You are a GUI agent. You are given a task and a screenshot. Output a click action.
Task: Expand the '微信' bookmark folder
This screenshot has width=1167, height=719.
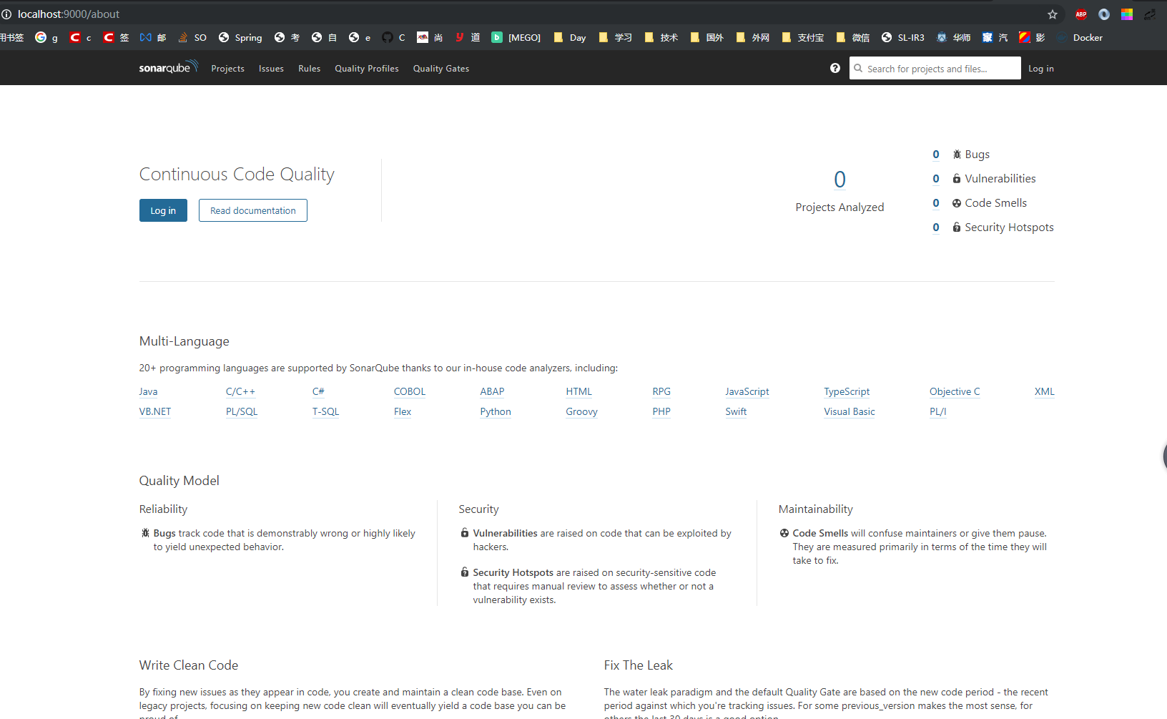coord(853,37)
